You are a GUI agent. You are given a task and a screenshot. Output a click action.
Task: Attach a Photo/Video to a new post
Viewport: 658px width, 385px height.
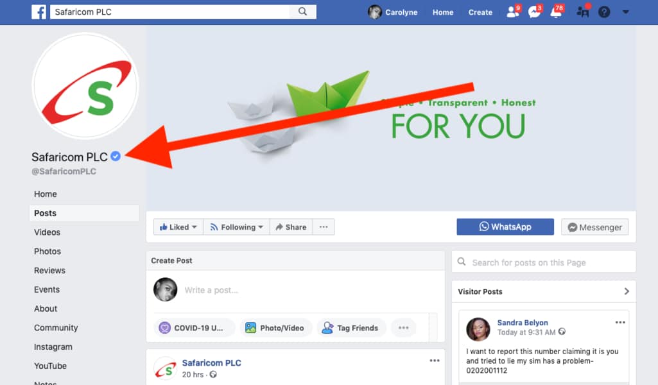275,327
